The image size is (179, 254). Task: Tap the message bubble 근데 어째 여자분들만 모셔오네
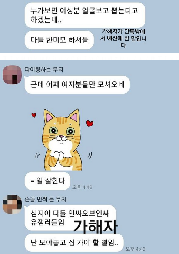(77, 84)
